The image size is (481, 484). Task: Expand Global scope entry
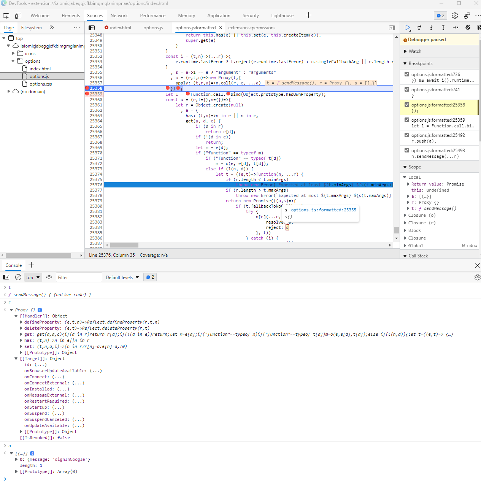[405, 246]
